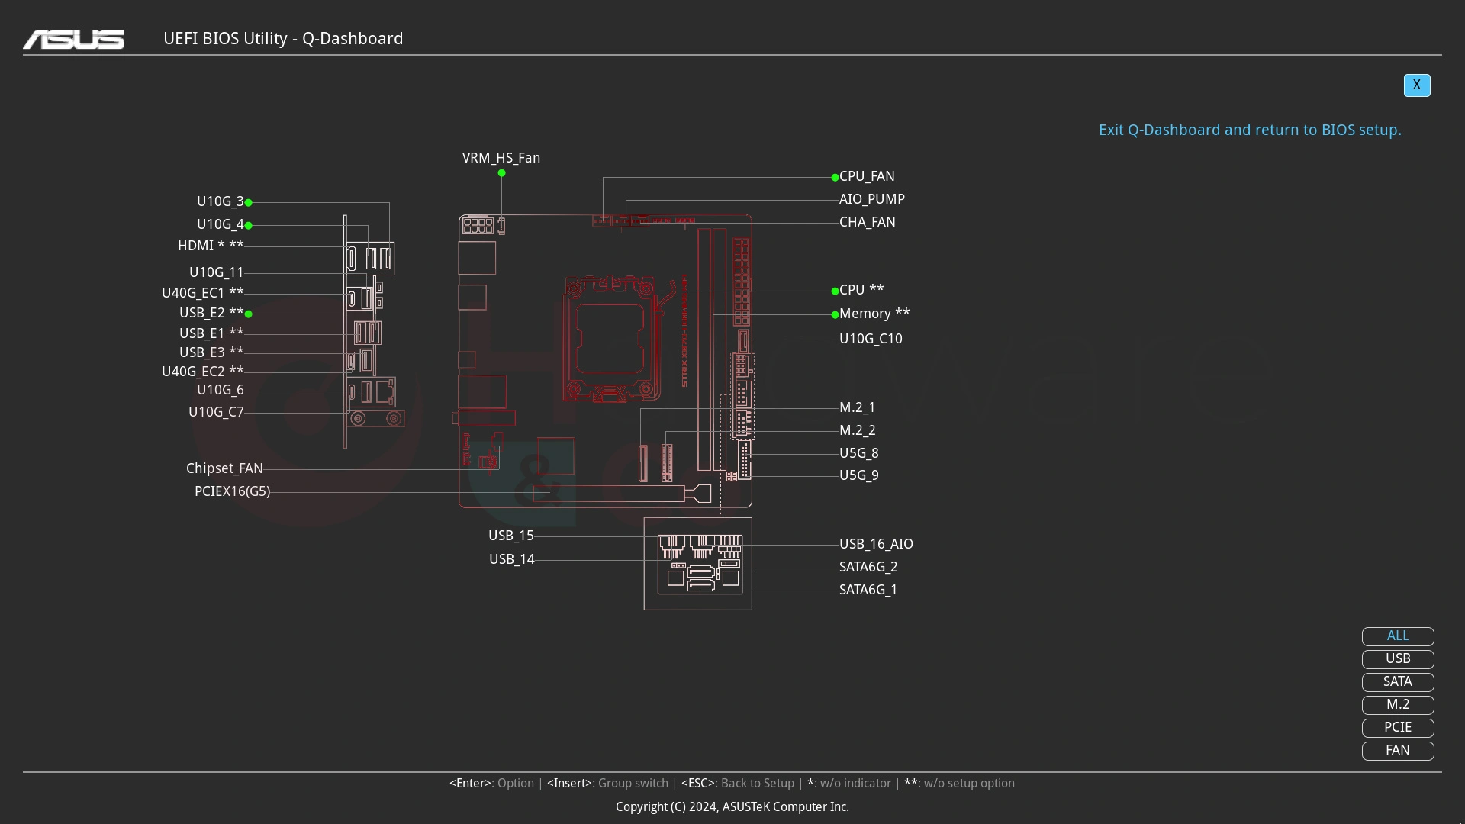Click the PCIe x16 slot on the diagram
The image size is (1465, 824).
[622, 494]
